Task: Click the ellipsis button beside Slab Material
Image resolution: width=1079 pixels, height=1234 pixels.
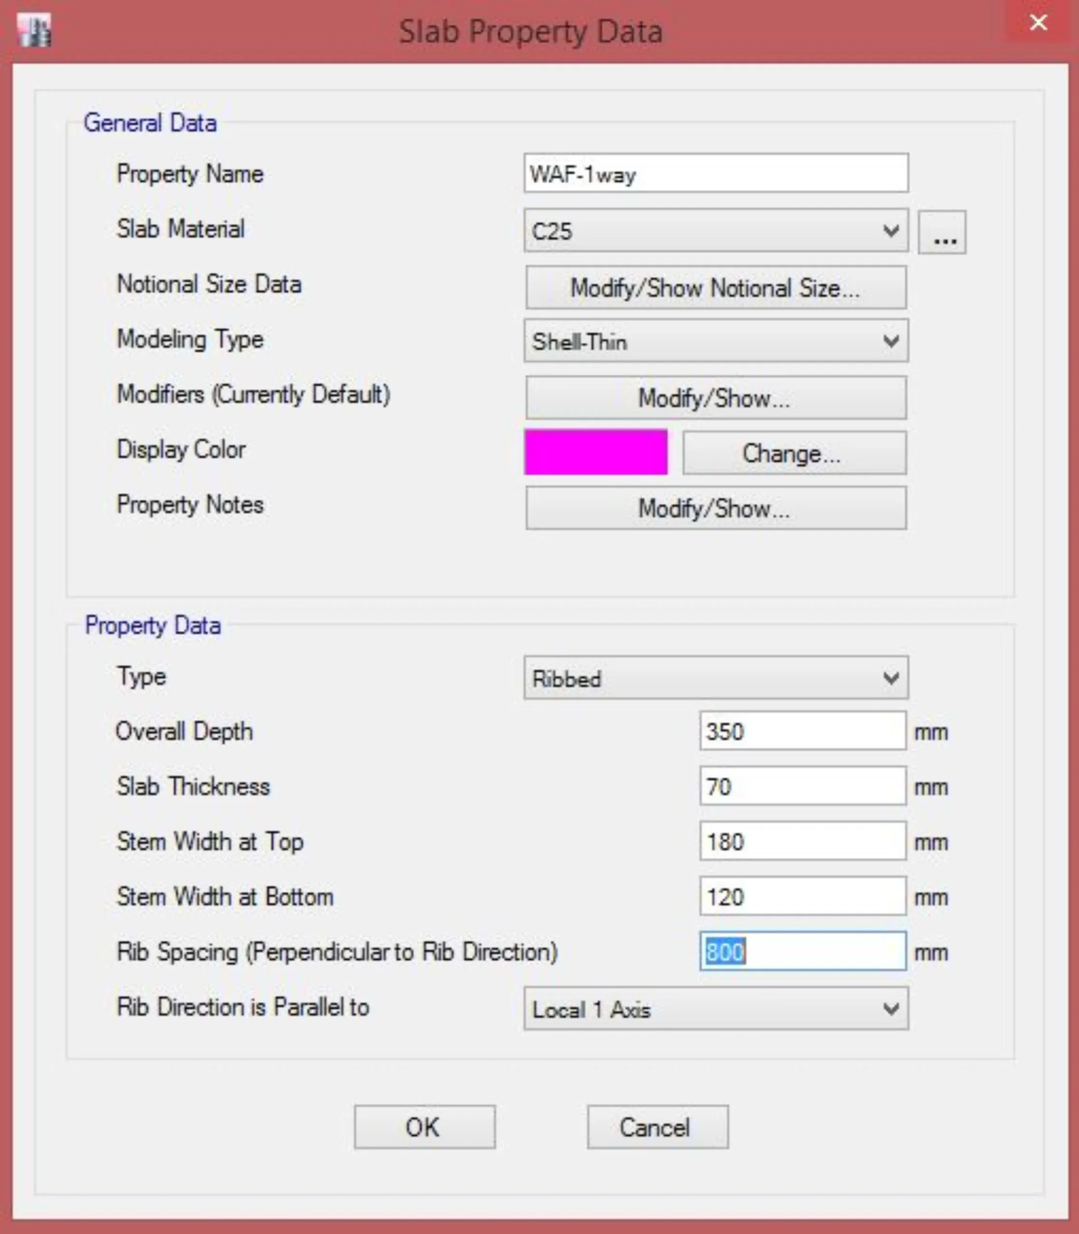Action: pyautogui.click(x=942, y=232)
